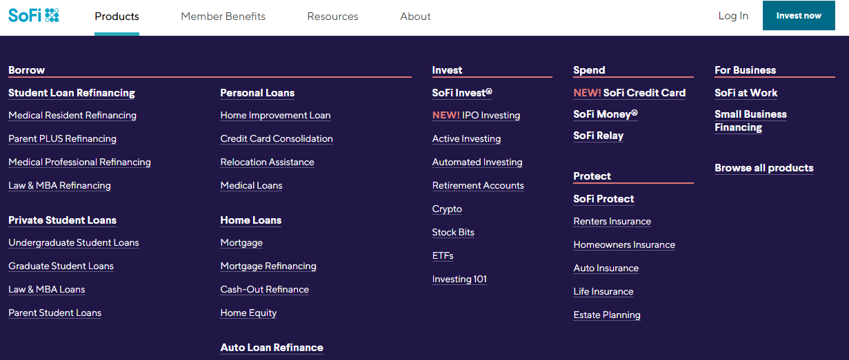Open Medical Professional Refinancing
Screen dimensions: 849x360
[79, 162]
